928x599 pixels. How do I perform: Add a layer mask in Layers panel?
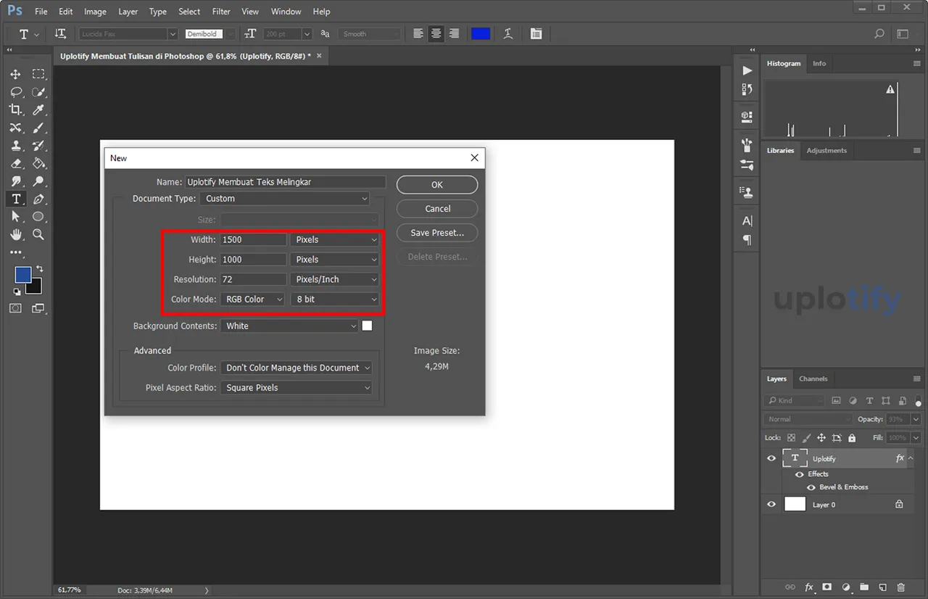point(826,587)
